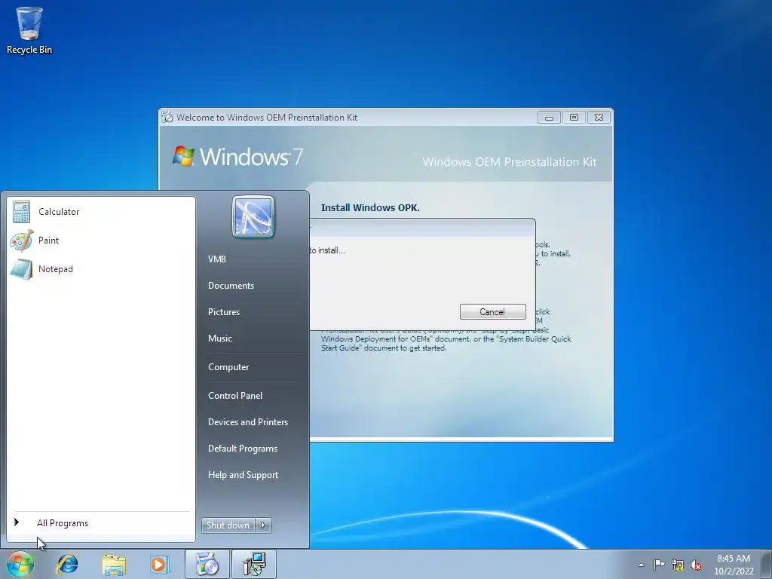Launch Paint from the Start menu

tap(101, 240)
